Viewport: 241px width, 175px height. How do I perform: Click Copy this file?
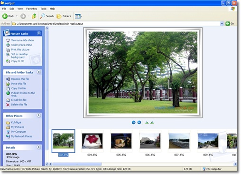pos(19,88)
